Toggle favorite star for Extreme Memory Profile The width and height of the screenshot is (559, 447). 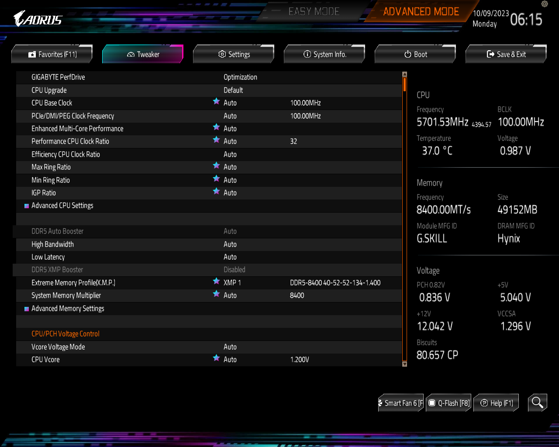[216, 282]
